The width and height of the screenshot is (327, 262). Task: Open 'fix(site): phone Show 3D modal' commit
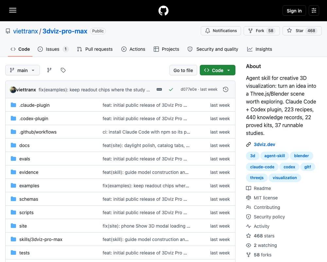click(146, 226)
